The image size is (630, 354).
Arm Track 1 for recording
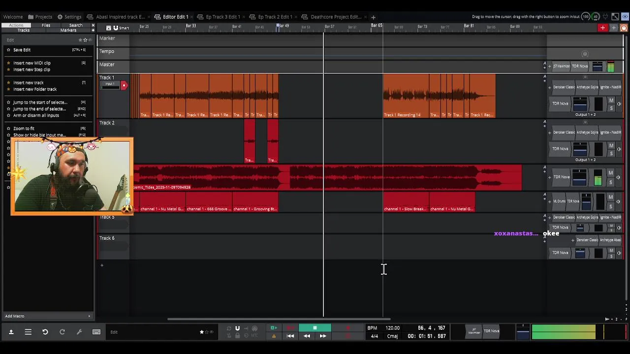coord(124,86)
